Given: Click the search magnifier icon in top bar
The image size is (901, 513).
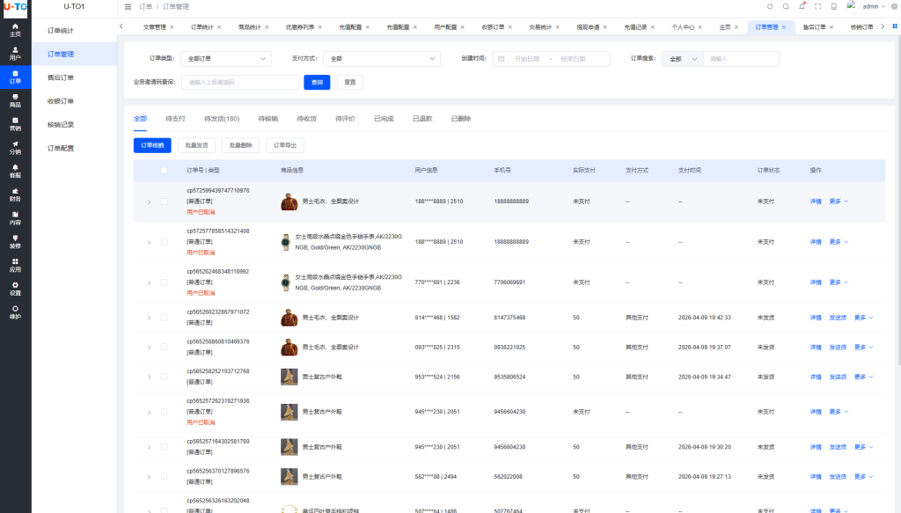Looking at the screenshot, I should [786, 7].
